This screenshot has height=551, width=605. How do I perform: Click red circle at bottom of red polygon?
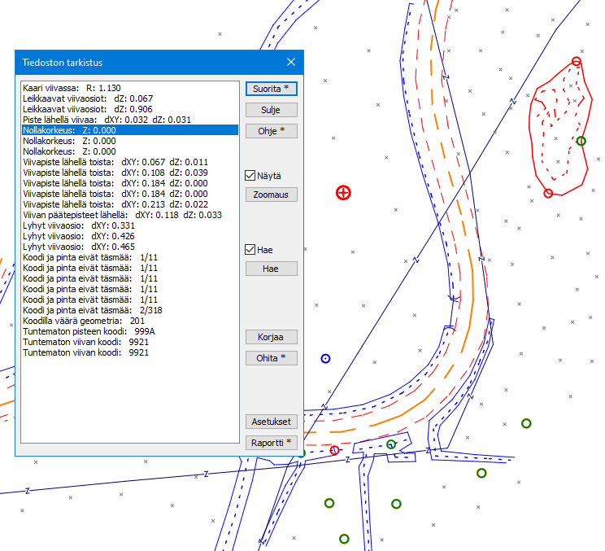coord(548,193)
